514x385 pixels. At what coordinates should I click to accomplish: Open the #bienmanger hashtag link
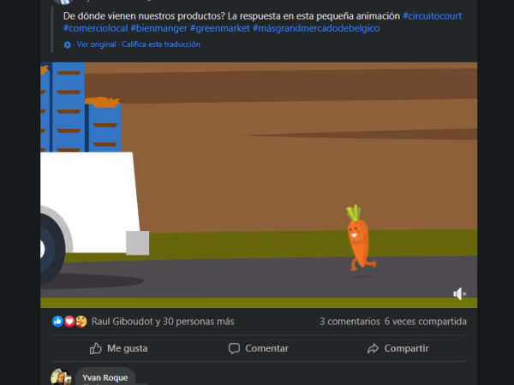coord(159,28)
